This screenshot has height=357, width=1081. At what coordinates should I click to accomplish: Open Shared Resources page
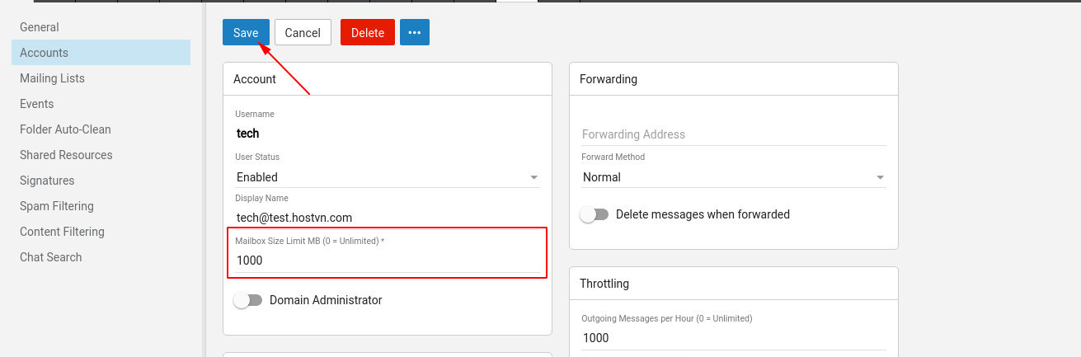[66, 155]
